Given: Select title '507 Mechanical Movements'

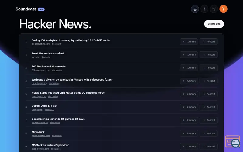Looking at the screenshot, I should coord(49,67).
